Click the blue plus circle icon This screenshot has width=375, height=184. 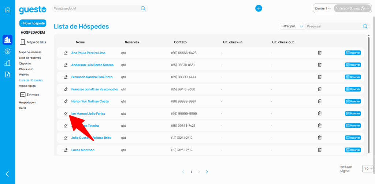point(259,8)
